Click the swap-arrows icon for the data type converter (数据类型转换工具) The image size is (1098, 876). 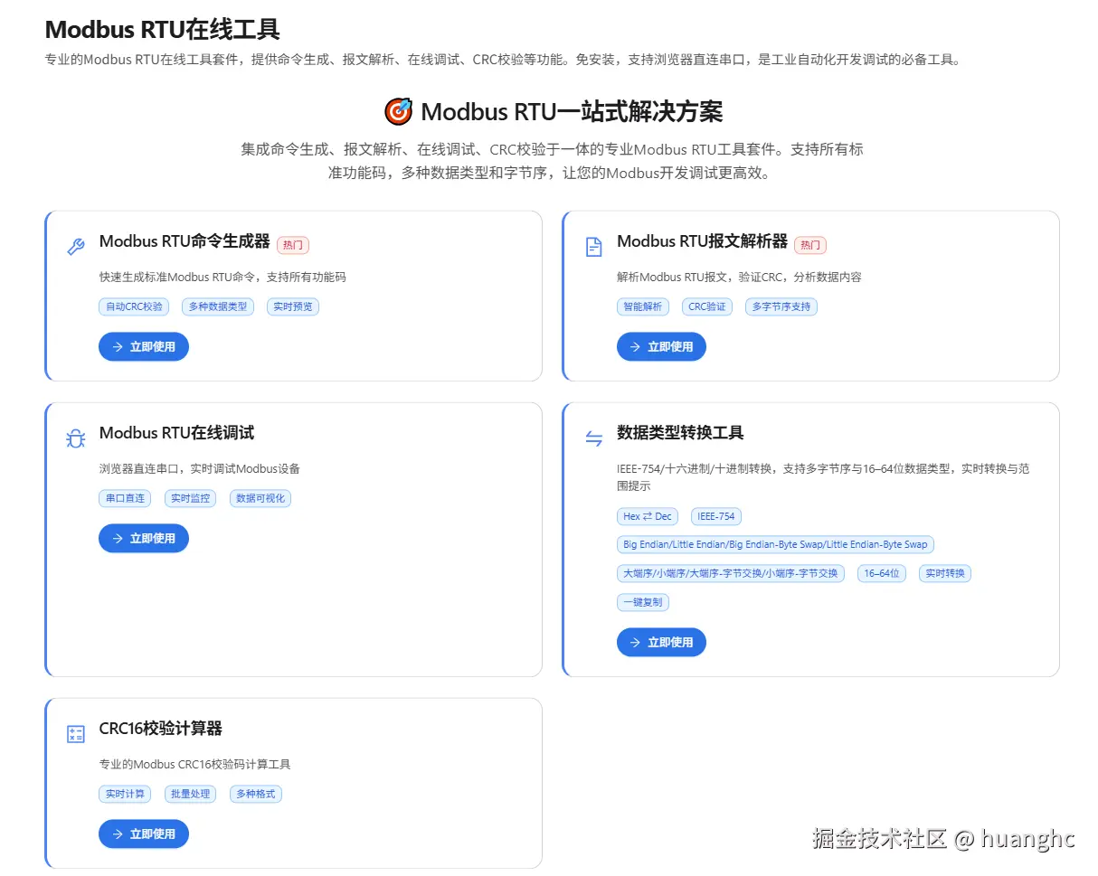(x=593, y=438)
